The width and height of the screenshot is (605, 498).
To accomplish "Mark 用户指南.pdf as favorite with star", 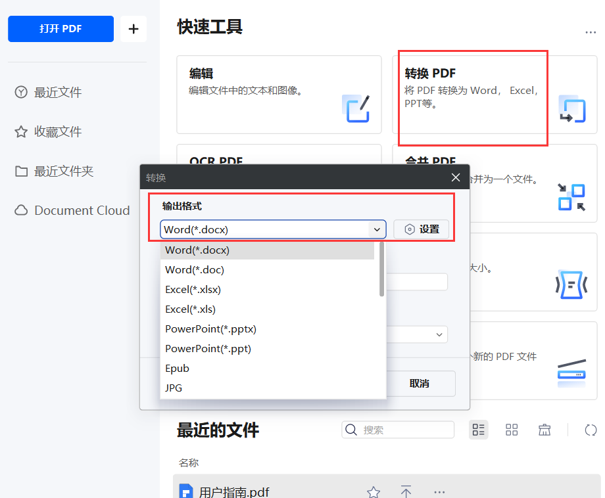I will coord(373,491).
